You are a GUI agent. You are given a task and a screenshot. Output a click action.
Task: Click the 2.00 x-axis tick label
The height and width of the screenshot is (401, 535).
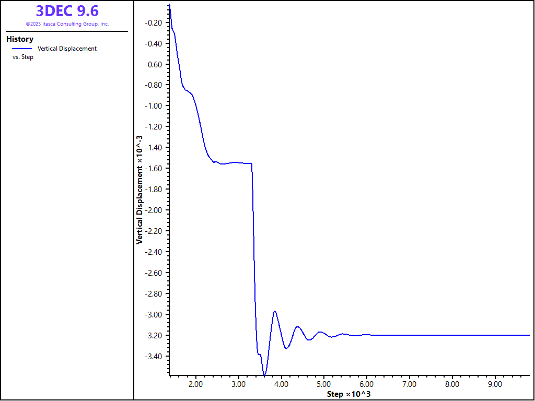point(195,384)
